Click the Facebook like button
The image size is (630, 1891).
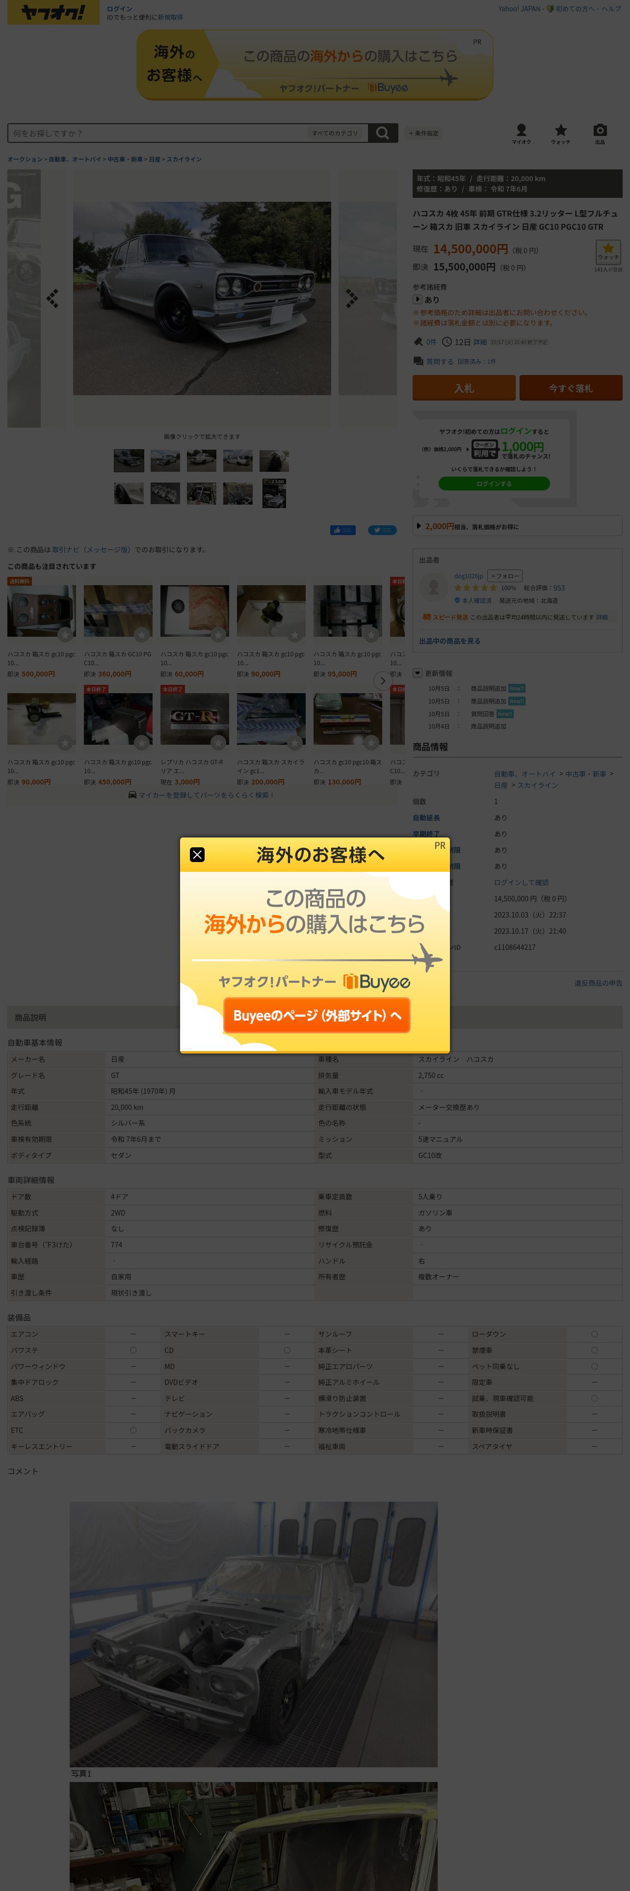pyautogui.click(x=342, y=530)
